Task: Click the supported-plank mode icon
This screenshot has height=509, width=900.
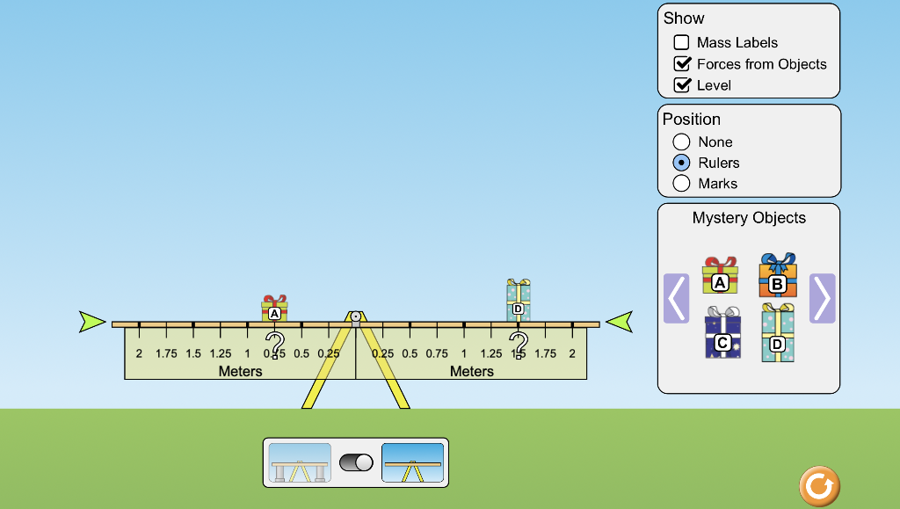Action: (299, 461)
